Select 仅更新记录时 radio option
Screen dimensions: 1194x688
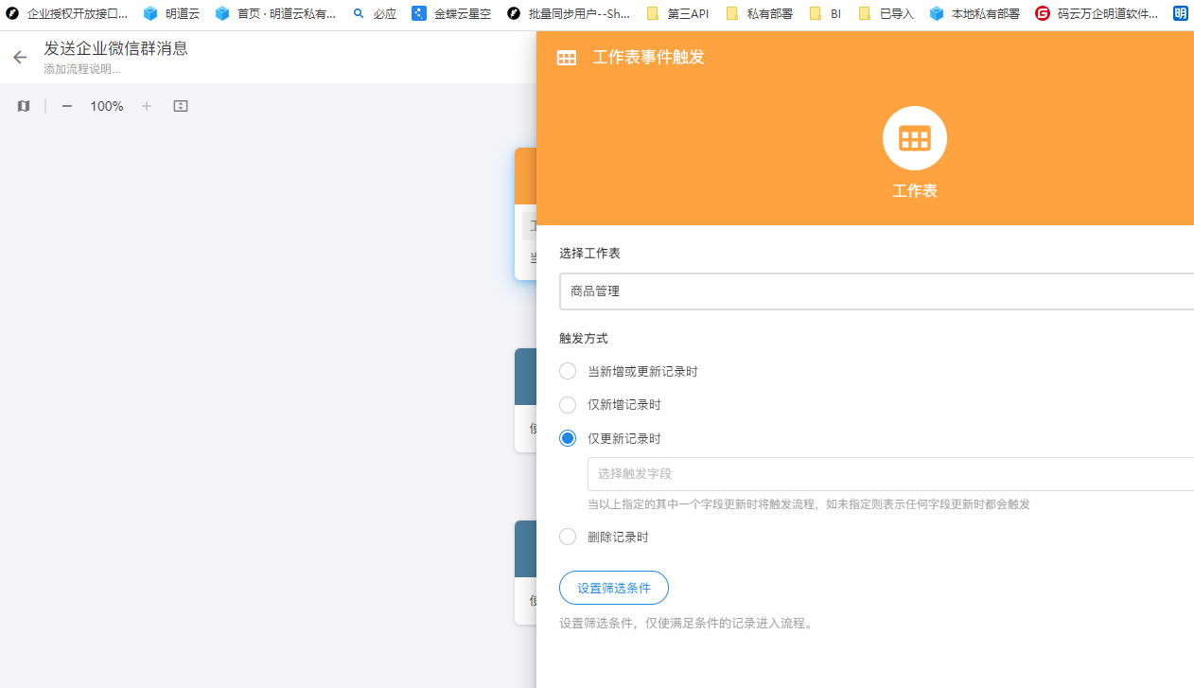568,438
